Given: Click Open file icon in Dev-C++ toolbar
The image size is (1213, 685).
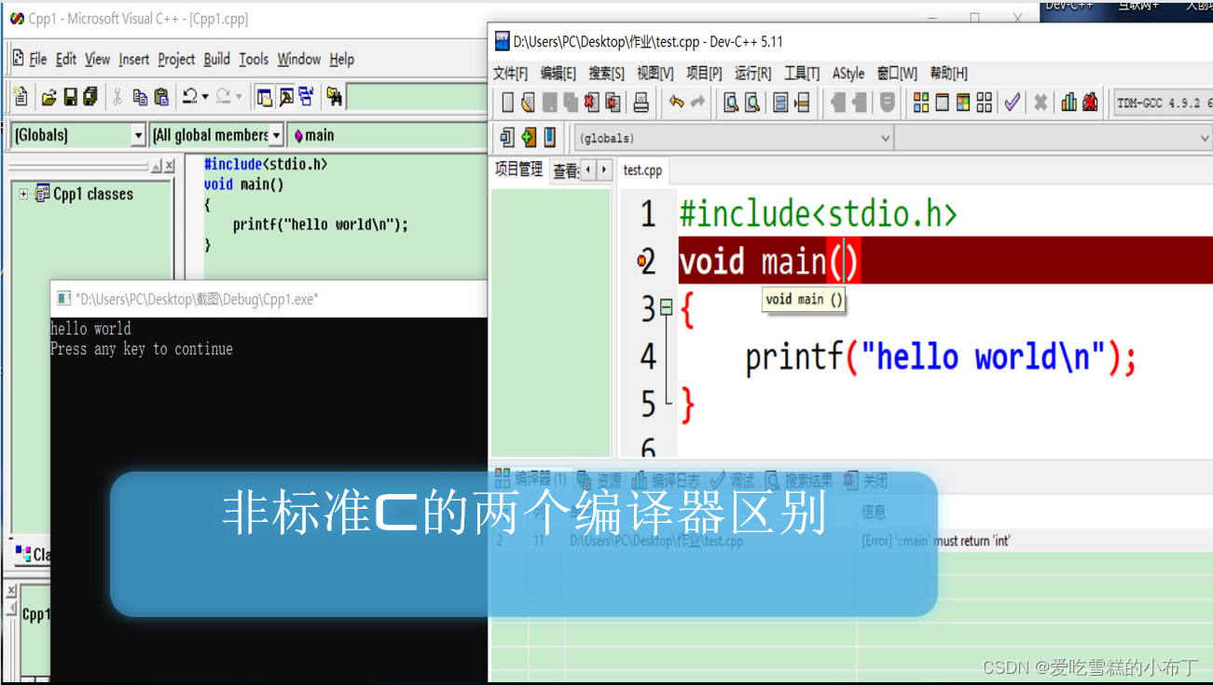Looking at the screenshot, I should click(528, 103).
